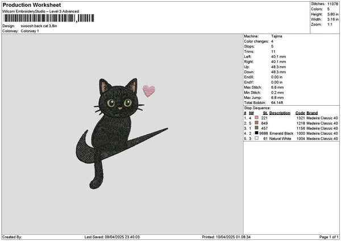This screenshot has height=241, width=341.
Task: Click the Colors value 5
Action: pyautogui.click(x=328, y=9)
